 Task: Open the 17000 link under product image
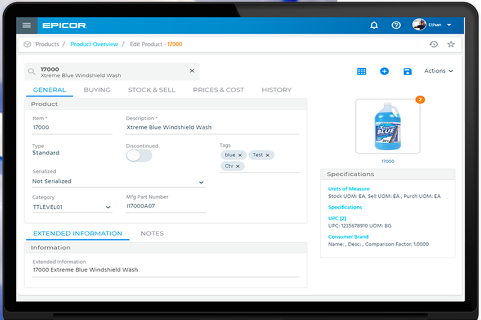point(388,161)
